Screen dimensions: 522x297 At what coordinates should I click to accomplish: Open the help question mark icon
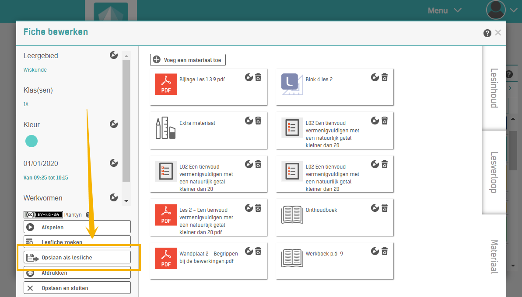click(487, 33)
